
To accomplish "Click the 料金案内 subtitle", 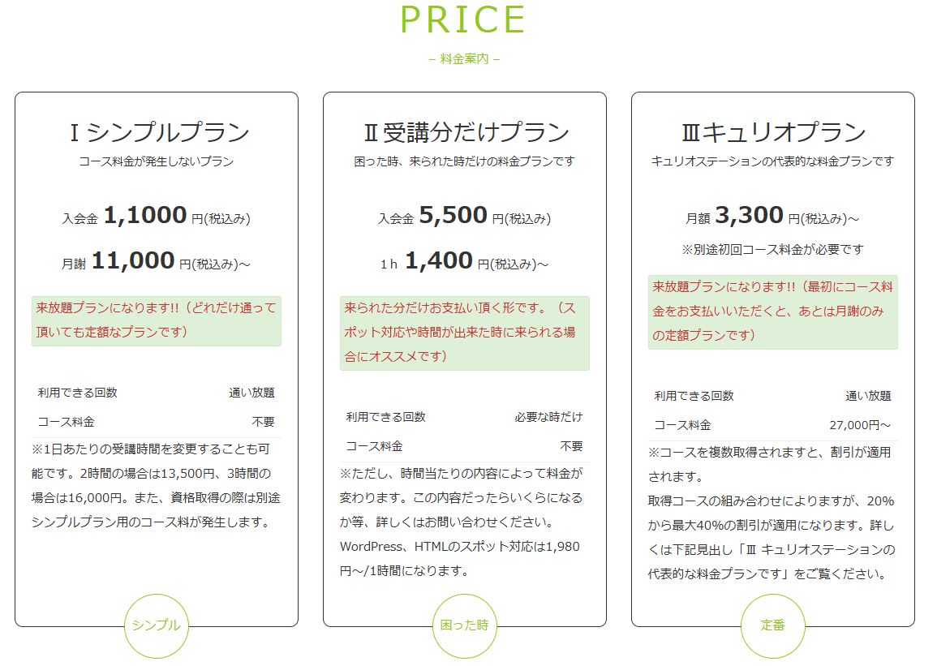I will pos(464,58).
